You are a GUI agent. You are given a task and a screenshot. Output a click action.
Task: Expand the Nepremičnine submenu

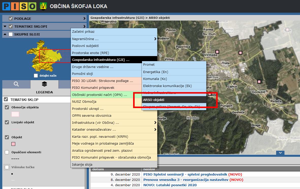[x=114, y=39]
